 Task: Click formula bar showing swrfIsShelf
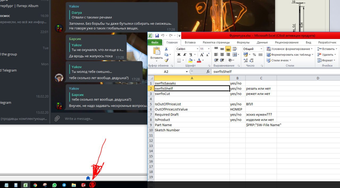(x=276, y=72)
